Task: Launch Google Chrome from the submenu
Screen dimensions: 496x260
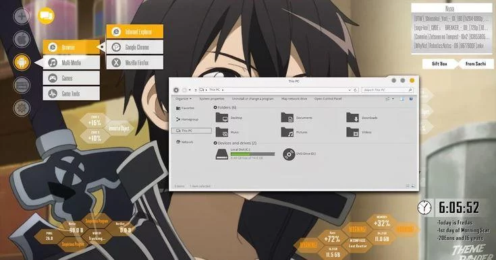Action: point(135,47)
